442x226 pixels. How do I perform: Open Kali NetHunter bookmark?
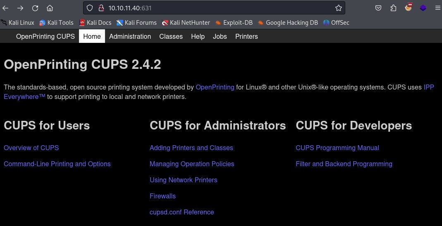[186, 23]
